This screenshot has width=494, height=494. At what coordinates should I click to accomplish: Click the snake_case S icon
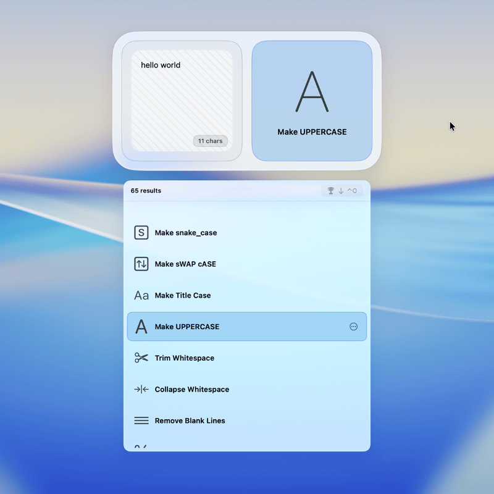(x=141, y=233)
